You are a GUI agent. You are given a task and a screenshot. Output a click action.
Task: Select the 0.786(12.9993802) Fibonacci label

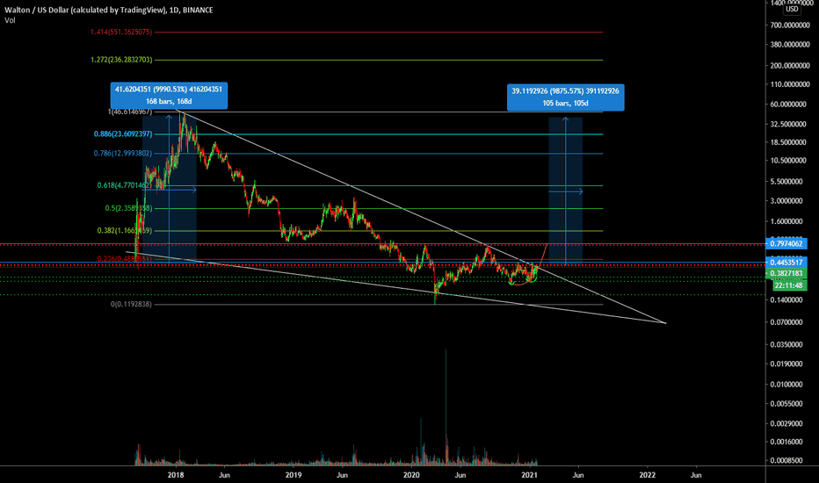pos(123,153)
